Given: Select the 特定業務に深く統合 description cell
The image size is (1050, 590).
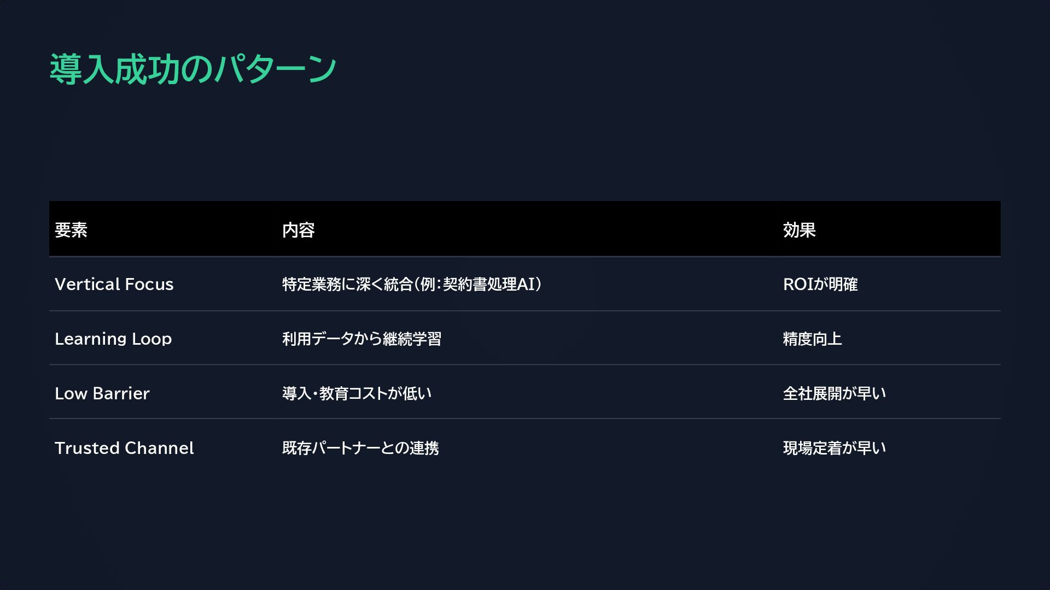Looking at the screenshot, I should [411, 284].
